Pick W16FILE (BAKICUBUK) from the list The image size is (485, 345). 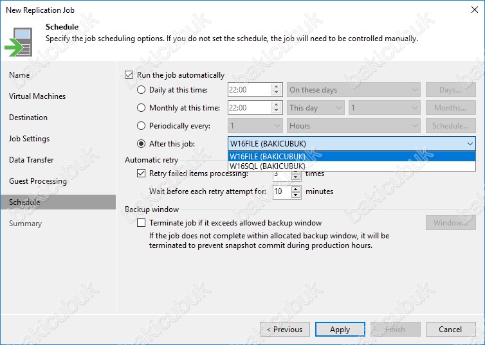tap(352, 156)
